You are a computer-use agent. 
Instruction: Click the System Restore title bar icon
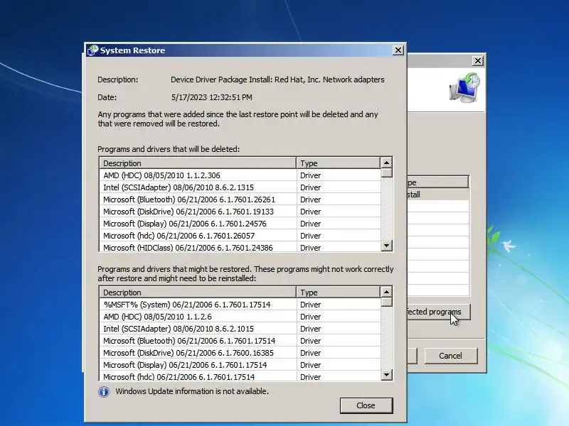pos(93,50)
